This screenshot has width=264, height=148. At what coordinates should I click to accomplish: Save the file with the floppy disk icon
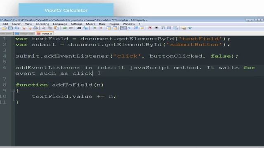[x=10, y=28]
